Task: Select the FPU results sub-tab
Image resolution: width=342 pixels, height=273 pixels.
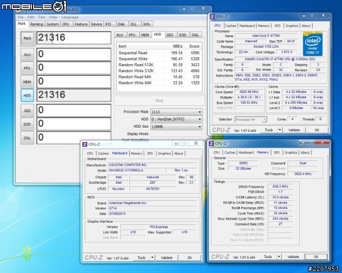Action: pos(132,35)
